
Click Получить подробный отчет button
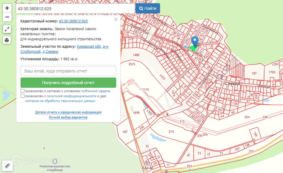[x=68, y=83]
